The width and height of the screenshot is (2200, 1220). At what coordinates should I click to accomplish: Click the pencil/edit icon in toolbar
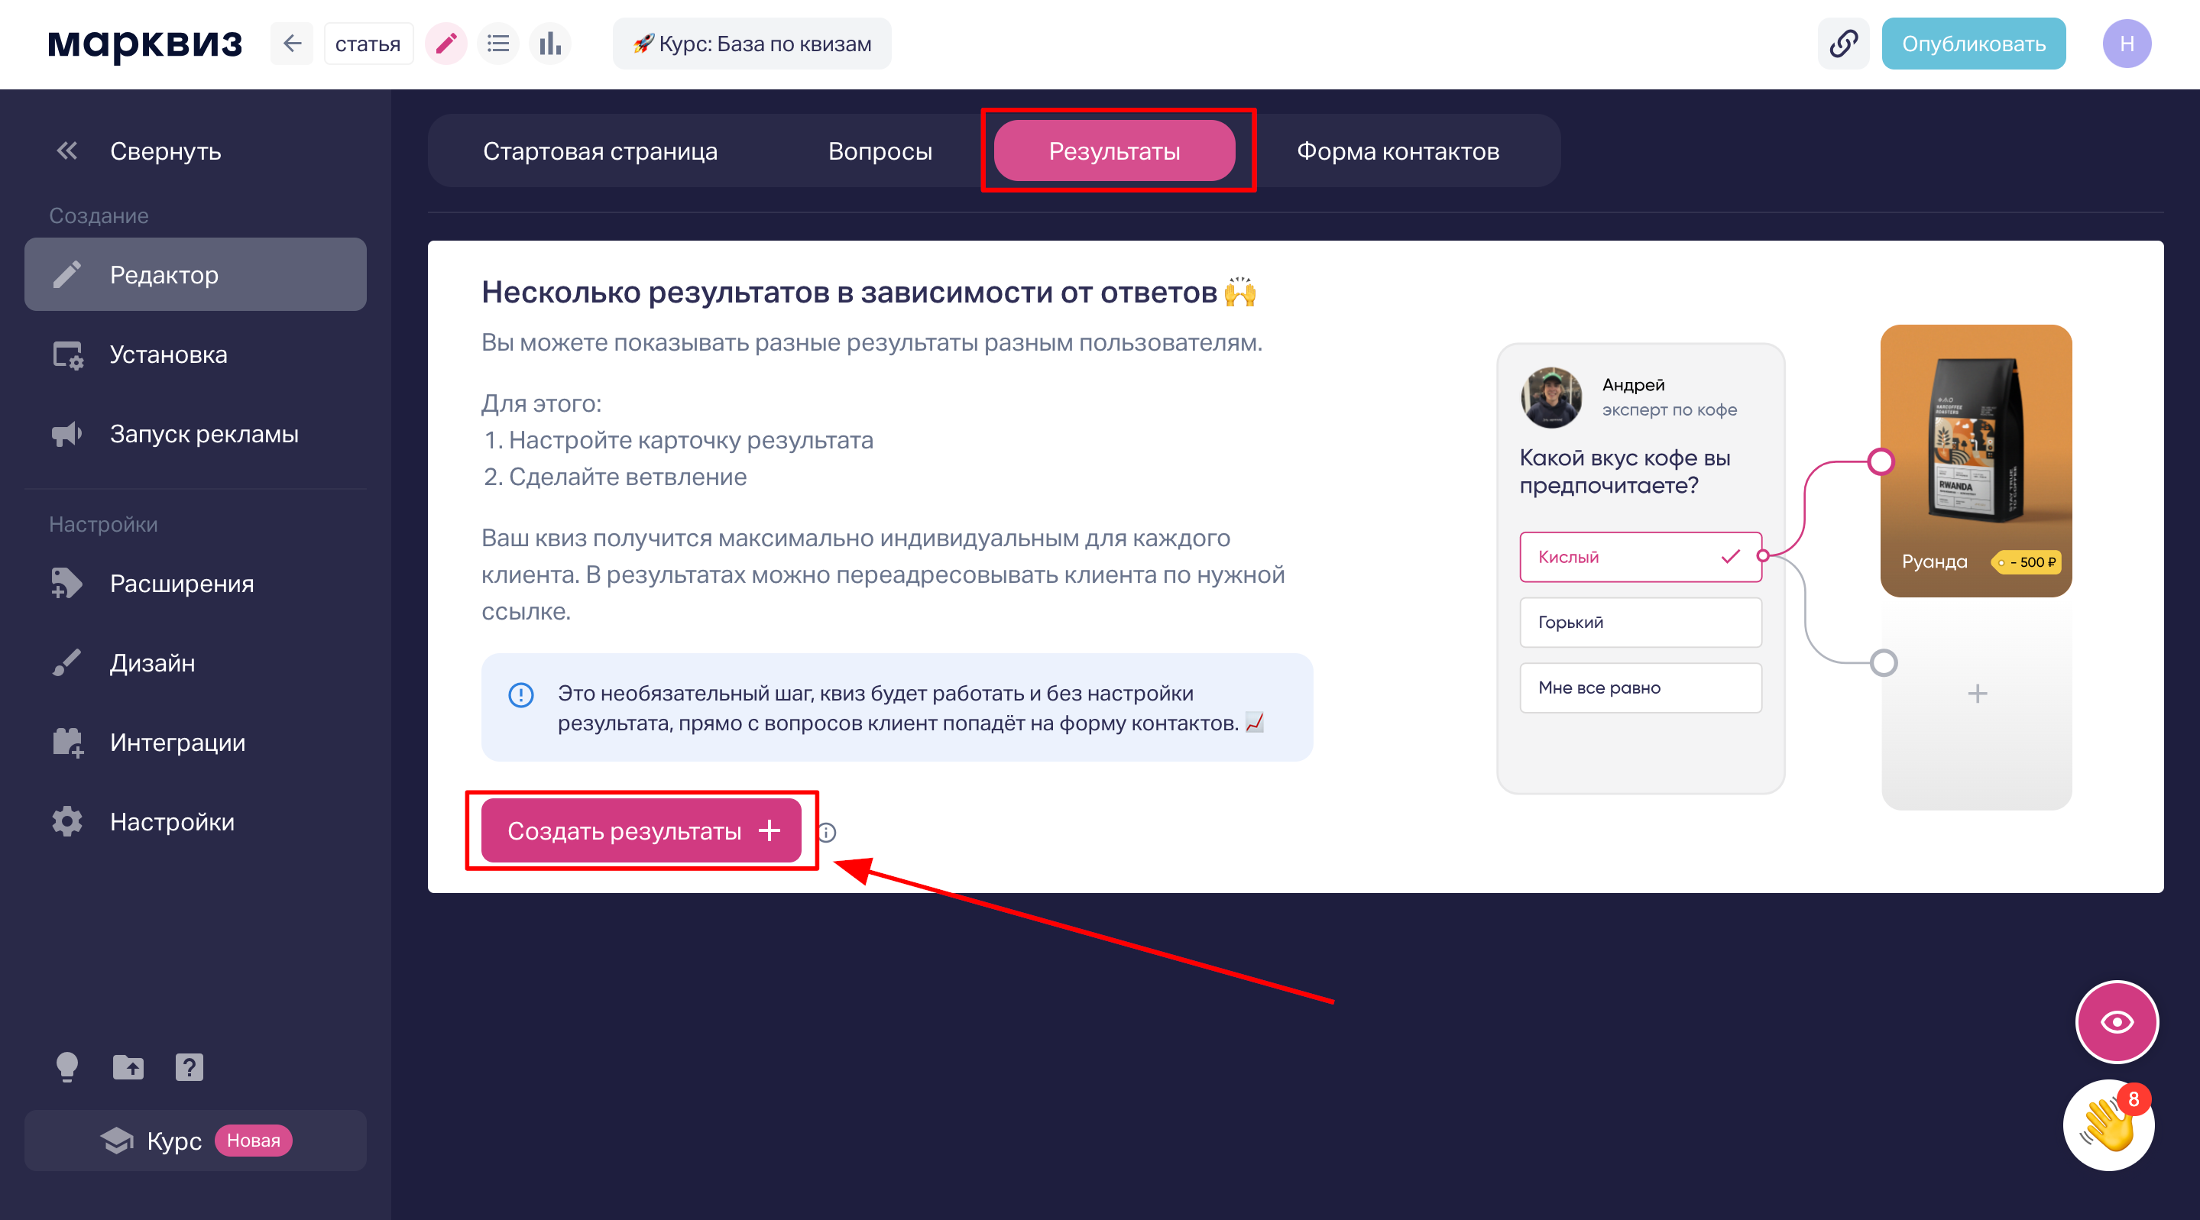point(446,44)
